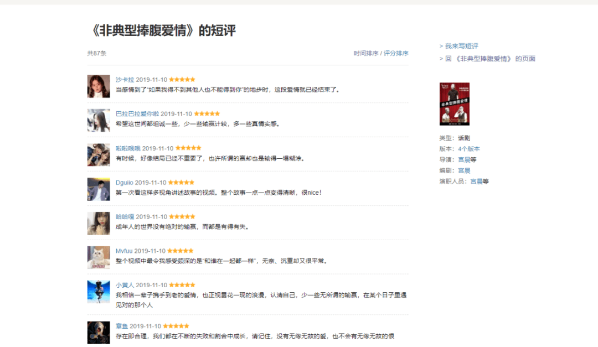Sort reviews by 评分排序

tap(396, 54)
